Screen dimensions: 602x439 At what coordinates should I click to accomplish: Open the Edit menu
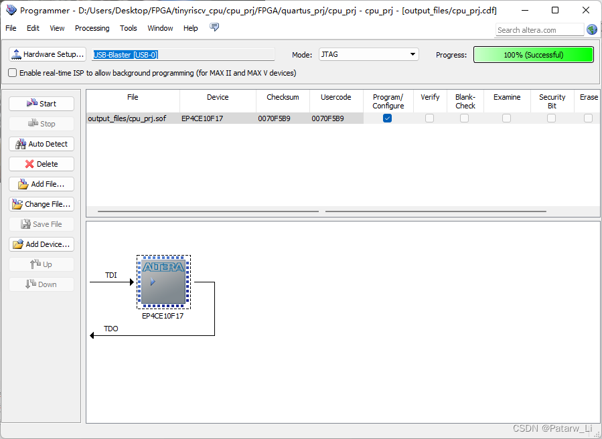coord(33,28)
